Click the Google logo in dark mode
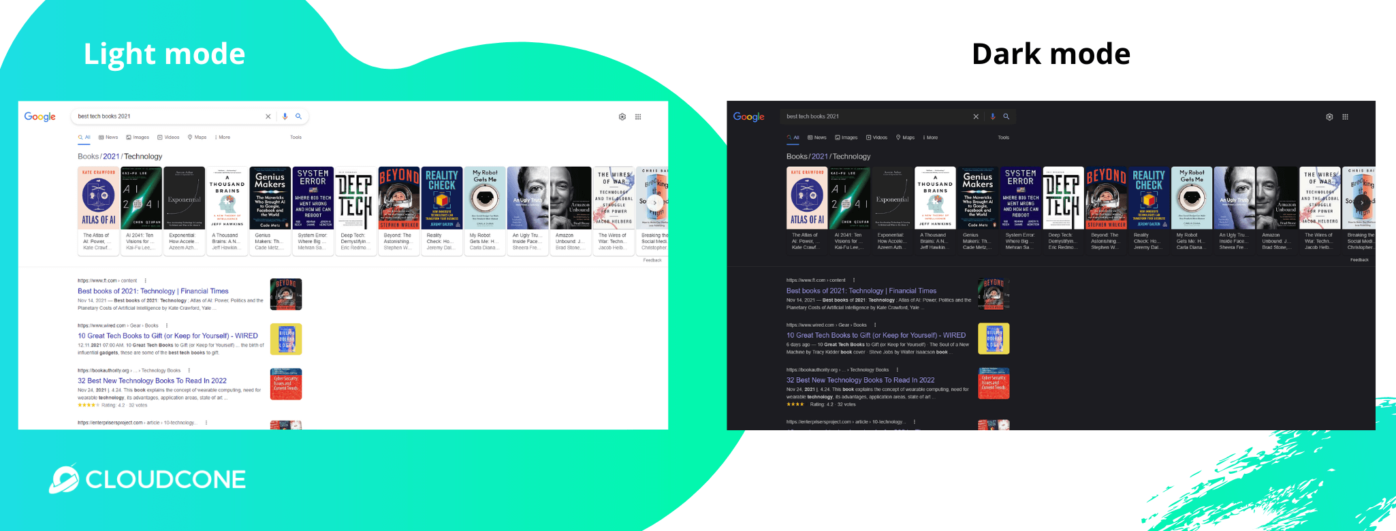Viewport: 1396px width, 531px height. (749, 116)
